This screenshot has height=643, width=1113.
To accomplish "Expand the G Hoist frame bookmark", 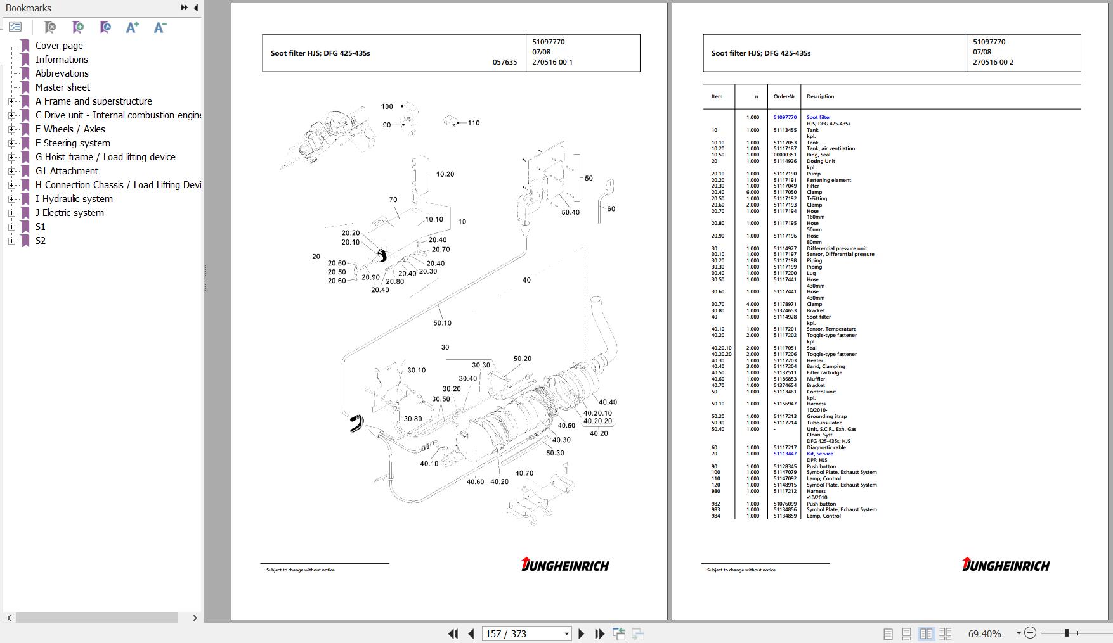I will point(11,157).
